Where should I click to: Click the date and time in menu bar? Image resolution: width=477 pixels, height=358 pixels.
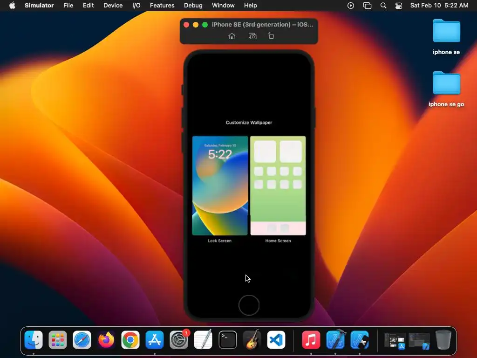pyautogui.click(x=439, y=6)
